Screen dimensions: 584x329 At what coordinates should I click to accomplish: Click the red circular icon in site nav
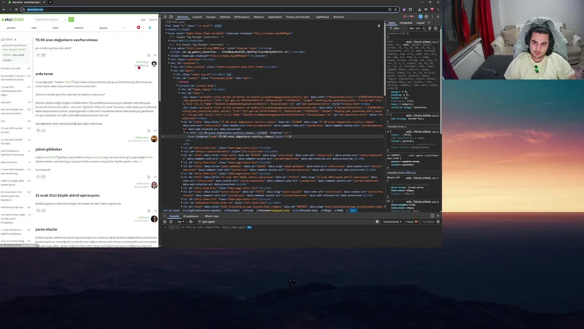click(138, 27)
